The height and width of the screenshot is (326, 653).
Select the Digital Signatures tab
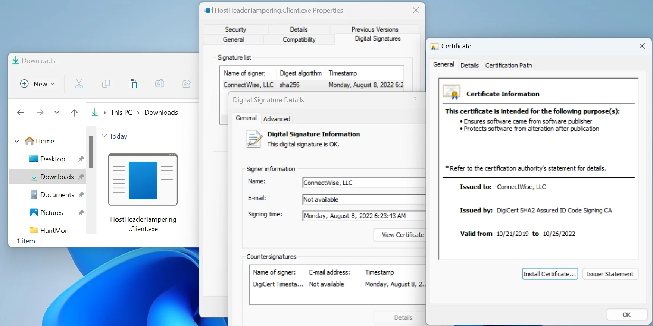tap(378, 39)
